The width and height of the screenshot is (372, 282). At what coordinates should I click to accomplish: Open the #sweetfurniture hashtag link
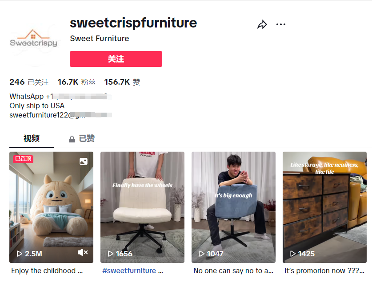129,270
